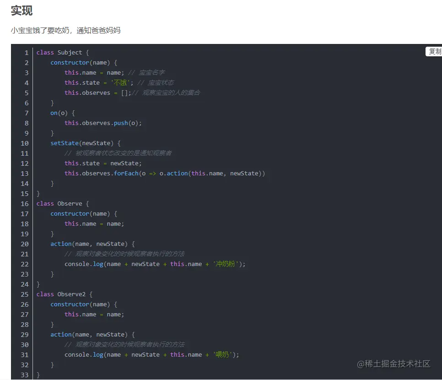This screenshot has width=442, height=380.
Task: Click the 实现 section heading
Action: pos(22,11)
